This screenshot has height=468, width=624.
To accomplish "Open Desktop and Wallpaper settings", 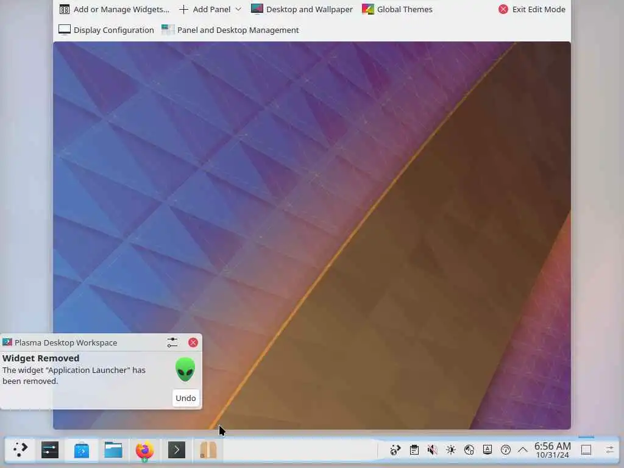I will [x=302, y=9].
